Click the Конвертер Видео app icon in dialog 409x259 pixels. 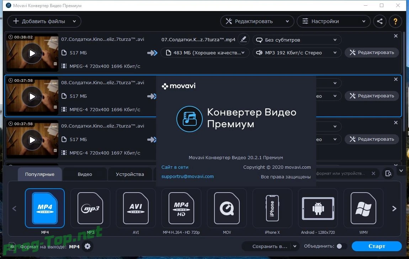pyautogui.click(x=189, y=119)
